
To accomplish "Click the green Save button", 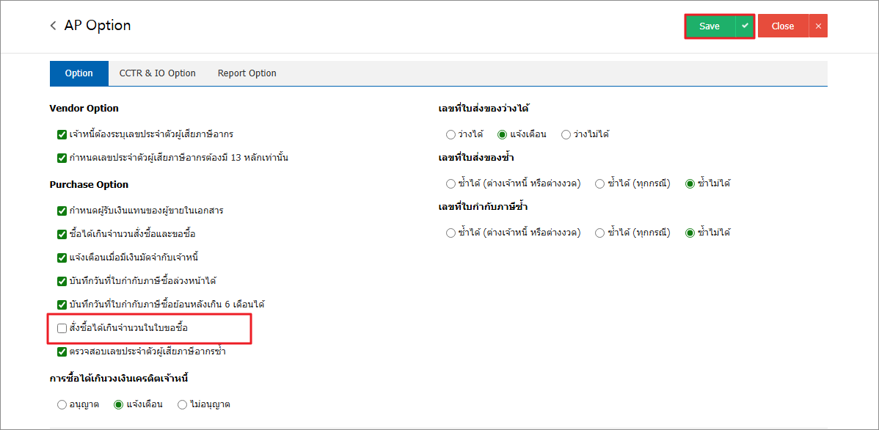I will pos(710,26).
